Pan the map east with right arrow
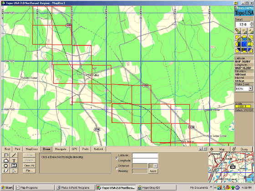Viewport: 255px width, 191px height. [x=250, y=44]
